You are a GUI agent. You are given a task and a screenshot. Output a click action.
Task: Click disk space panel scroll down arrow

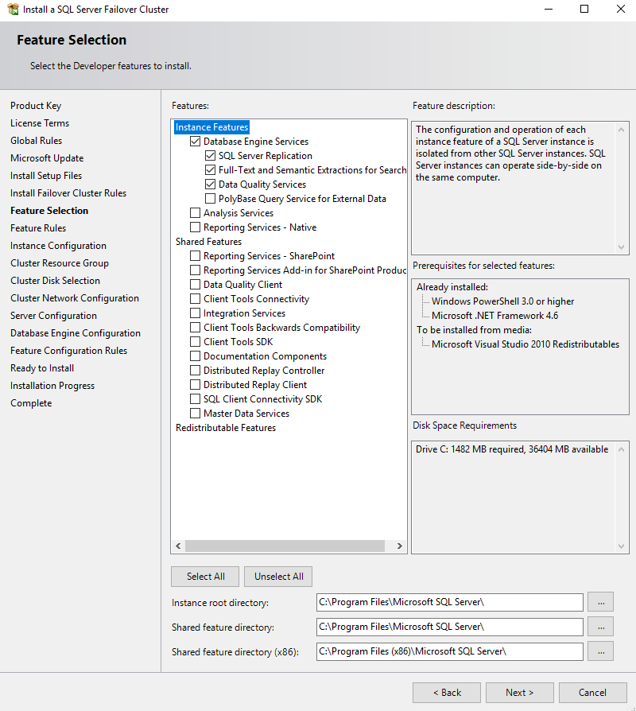[621, 546]
